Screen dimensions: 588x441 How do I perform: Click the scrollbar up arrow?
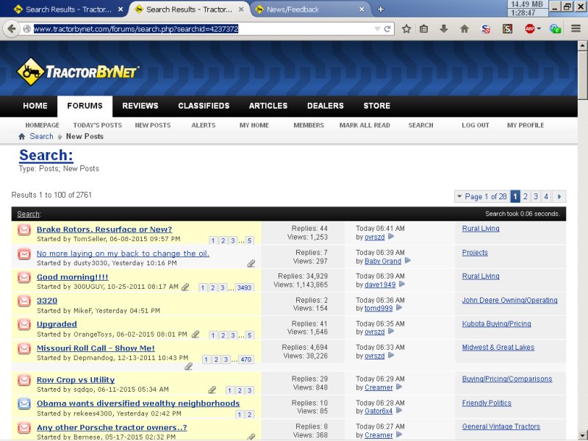582,46
